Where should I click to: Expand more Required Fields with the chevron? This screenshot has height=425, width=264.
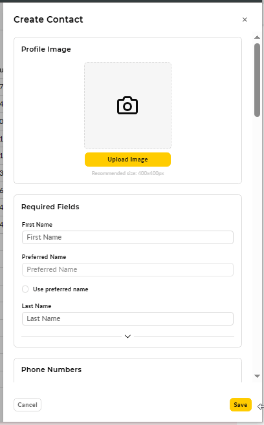click(127, 337)
